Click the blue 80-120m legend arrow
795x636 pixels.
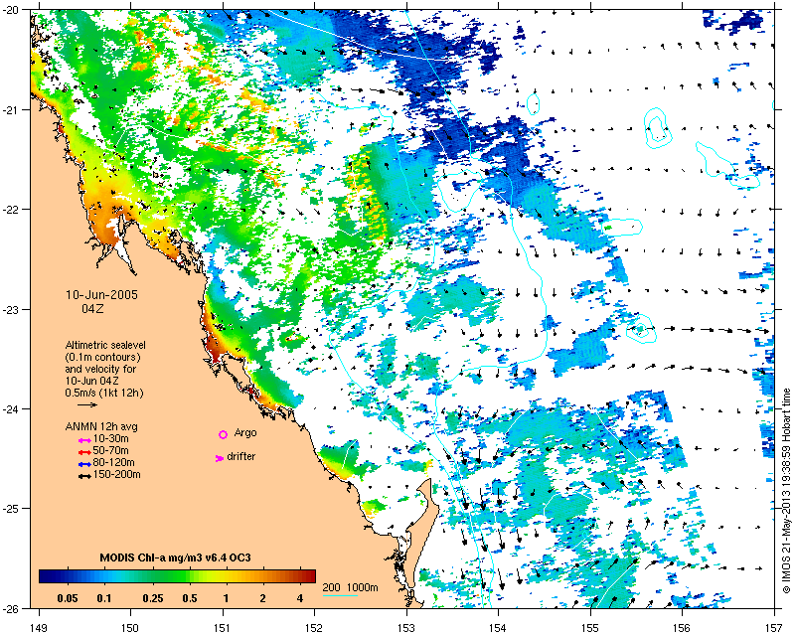84,464
